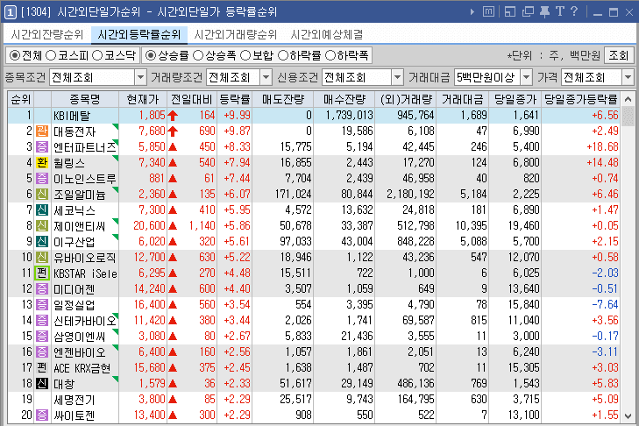Click the purple 증 badge beside 미디어젠
Viewport: 639px width, 426px height.
pyautogui.click(x=42, y=289)
